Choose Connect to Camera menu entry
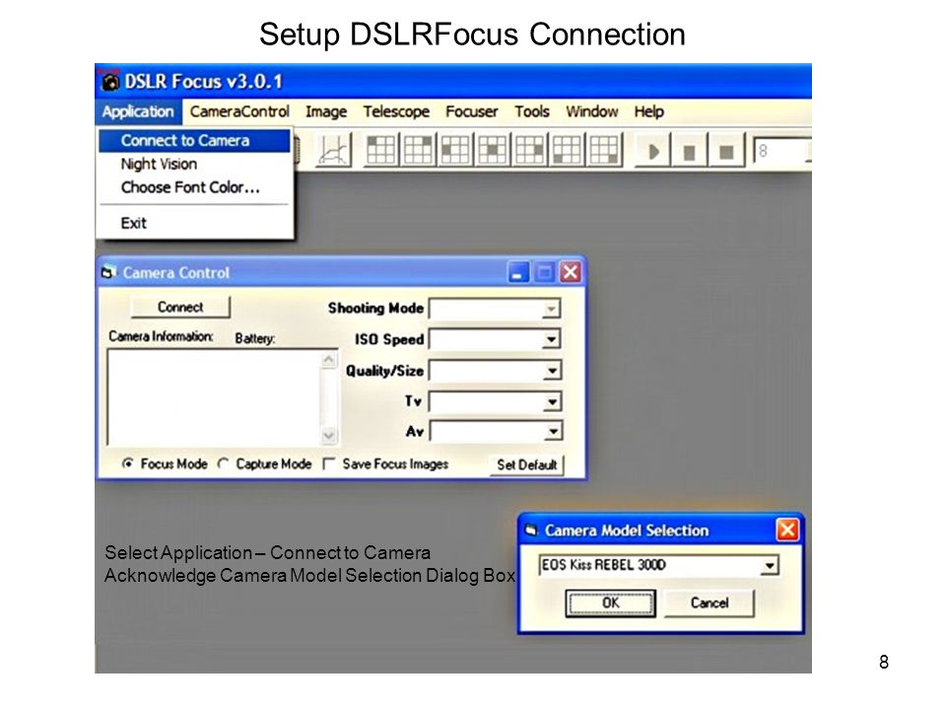The image size is (946, 710). [194, 141]
